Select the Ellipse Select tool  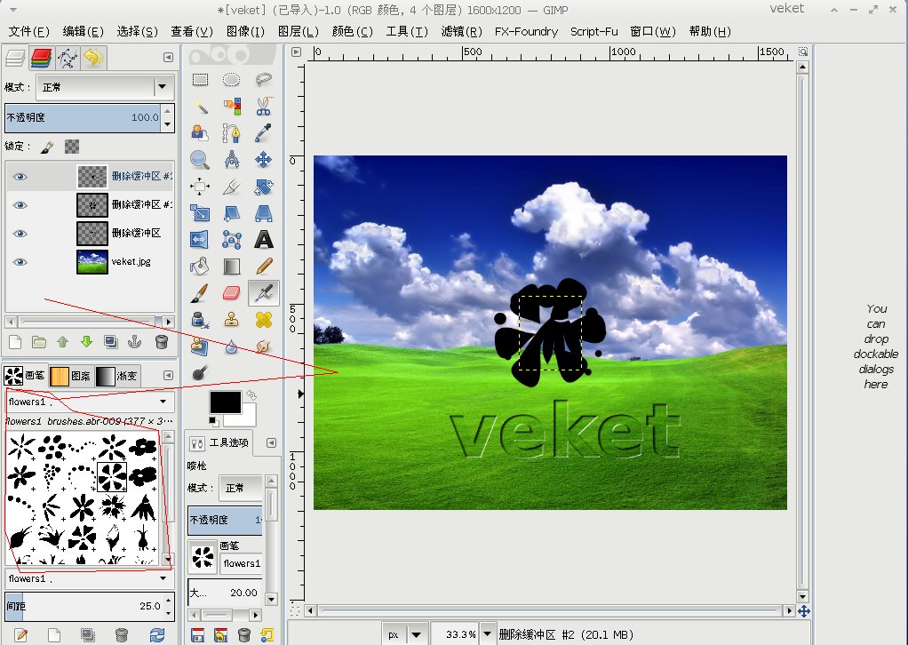232,79
